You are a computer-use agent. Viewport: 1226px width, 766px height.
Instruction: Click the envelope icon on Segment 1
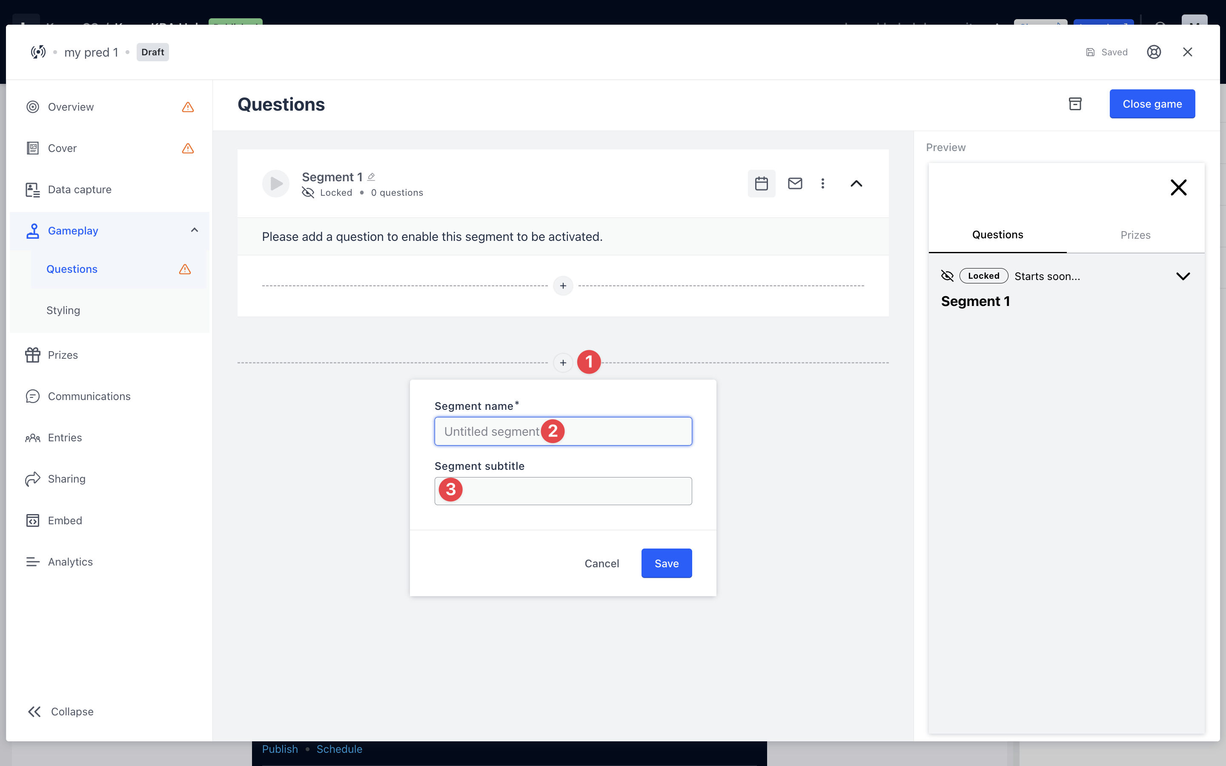pos(795,183)
